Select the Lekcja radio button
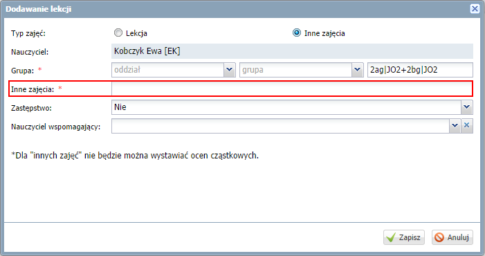 [x=118, y=33]
